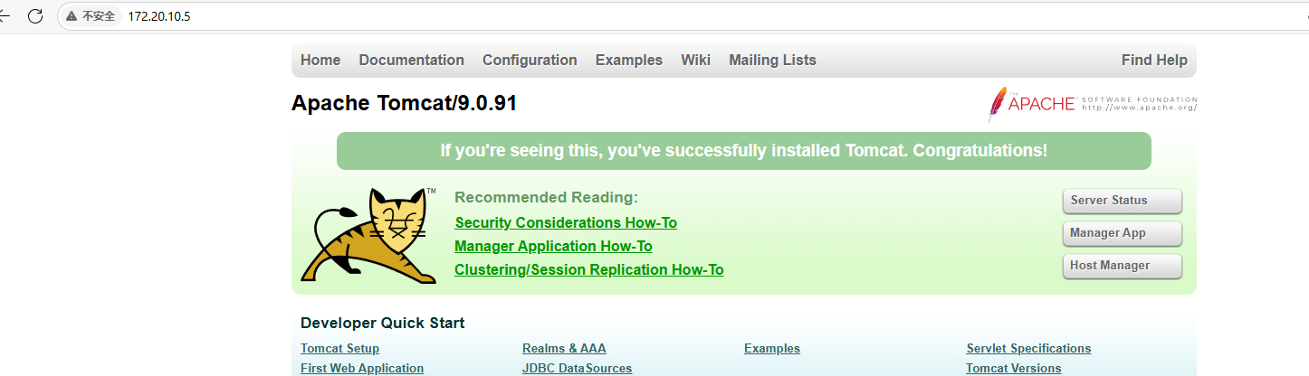This screenshot has width=1309, height=376.
Task: Click the Tomcat cat mascot image
Action: pos(368,236)
